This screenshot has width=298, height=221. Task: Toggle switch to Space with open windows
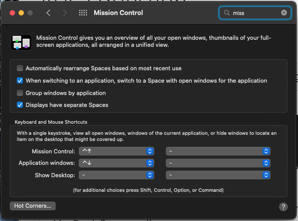pos(20,81)
